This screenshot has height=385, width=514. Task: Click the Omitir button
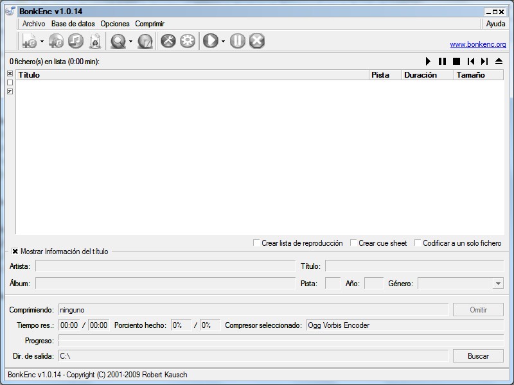coord(478,310)
